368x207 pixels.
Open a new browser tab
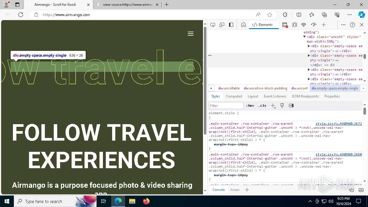coord(167,5)
